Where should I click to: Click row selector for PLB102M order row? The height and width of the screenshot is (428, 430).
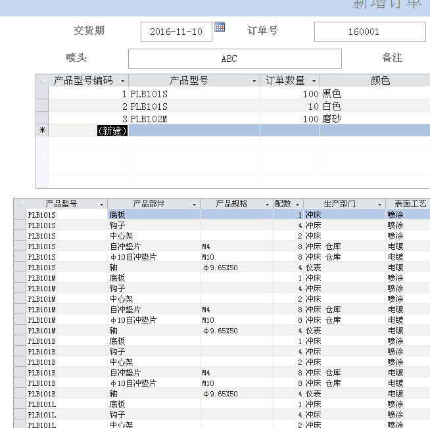point(42,119)
